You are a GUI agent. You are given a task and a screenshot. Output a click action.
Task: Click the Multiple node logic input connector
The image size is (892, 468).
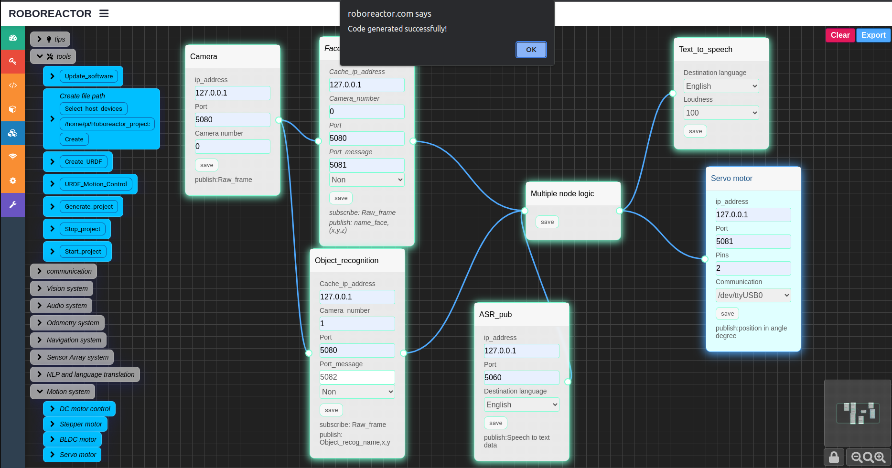[x=525, y=211]
